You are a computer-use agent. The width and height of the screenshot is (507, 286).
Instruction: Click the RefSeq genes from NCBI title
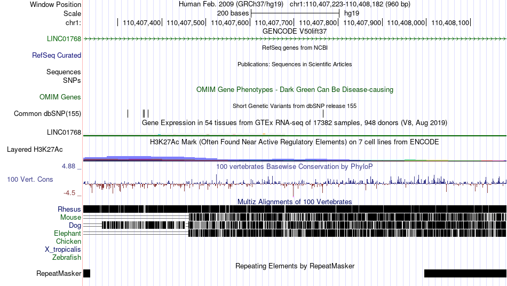tap(295, 48)
